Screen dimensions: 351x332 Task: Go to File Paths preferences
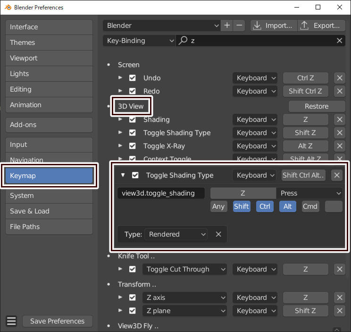pyautogui.click(x=49, y=227)
